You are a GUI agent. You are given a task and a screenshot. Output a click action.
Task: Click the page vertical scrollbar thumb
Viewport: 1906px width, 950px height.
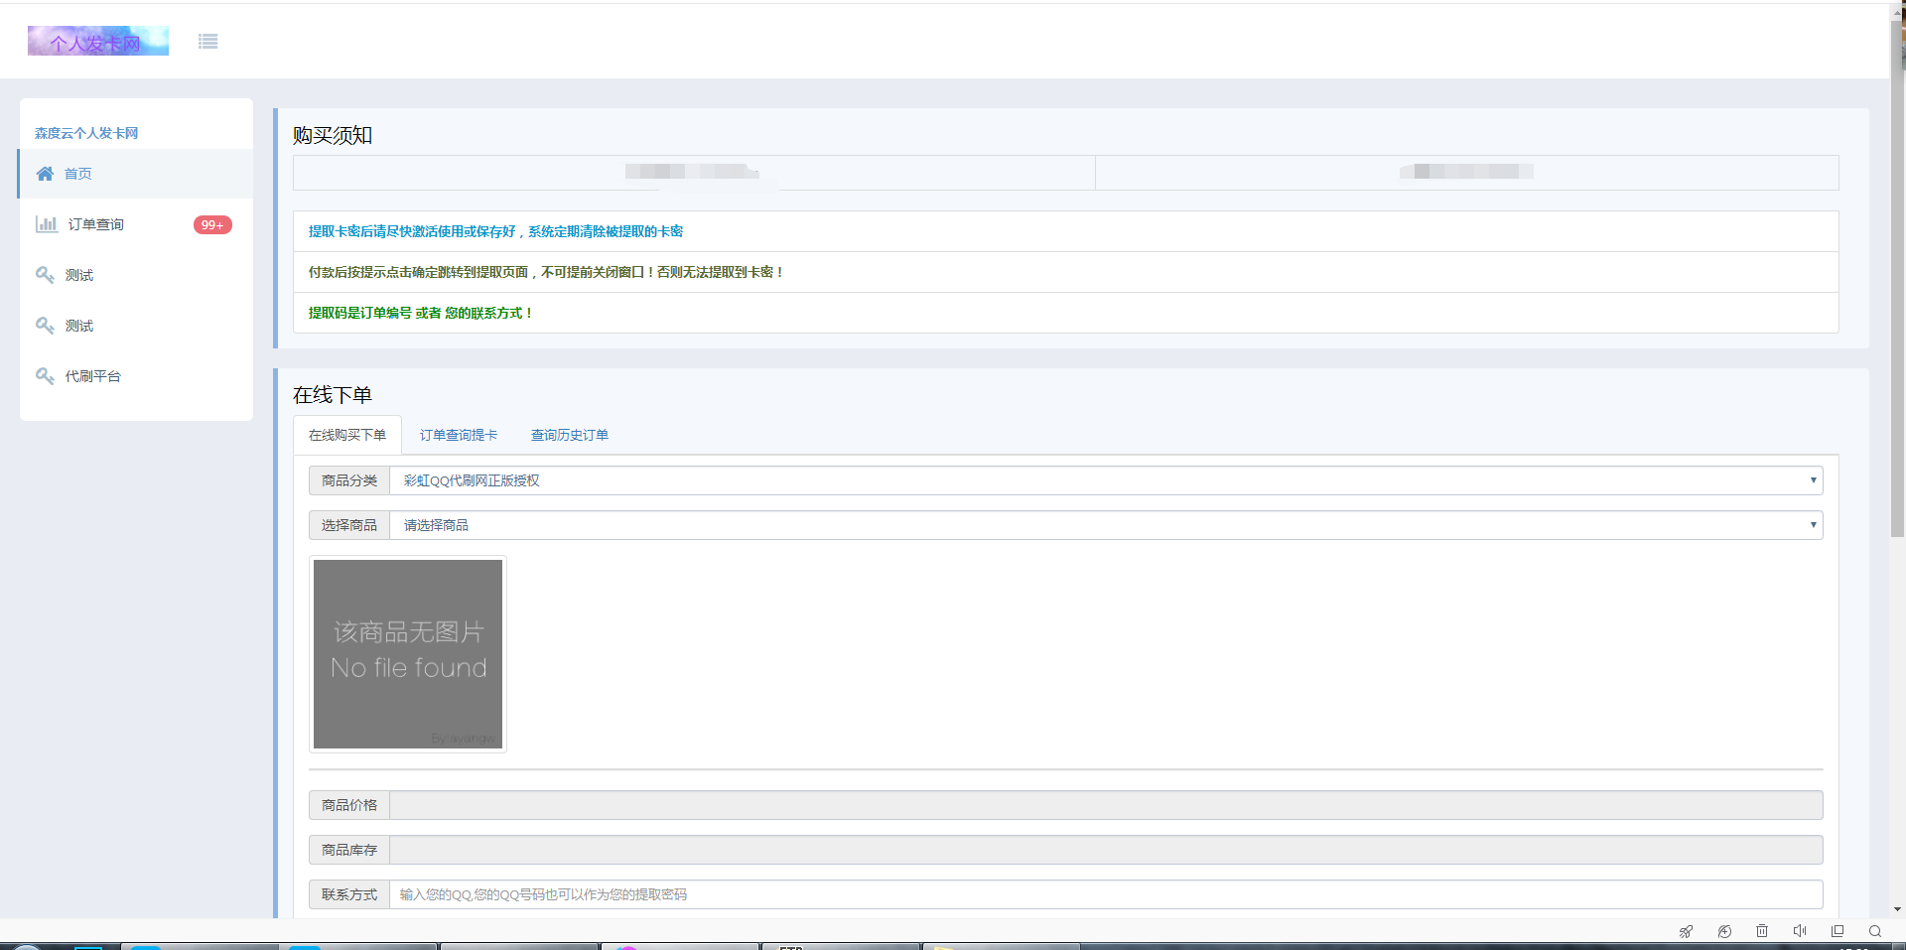click(1897, 278)
